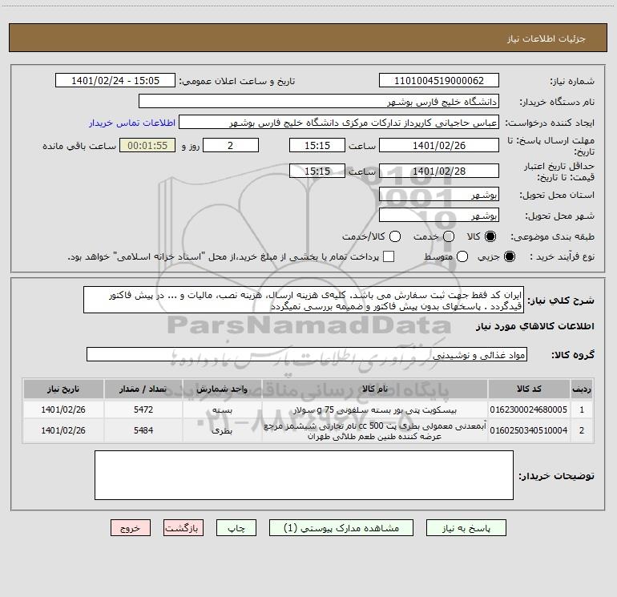Select the کالا radio button
This screenshot has width=617, height=597.
point(490,236)
